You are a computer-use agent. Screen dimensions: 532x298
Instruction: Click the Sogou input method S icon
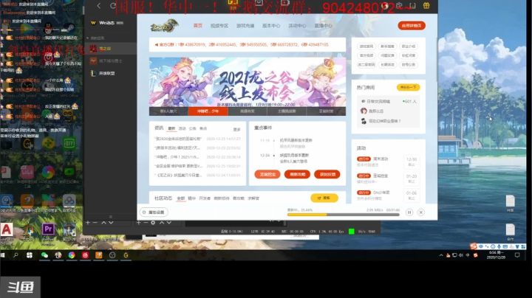coord(474,246)
